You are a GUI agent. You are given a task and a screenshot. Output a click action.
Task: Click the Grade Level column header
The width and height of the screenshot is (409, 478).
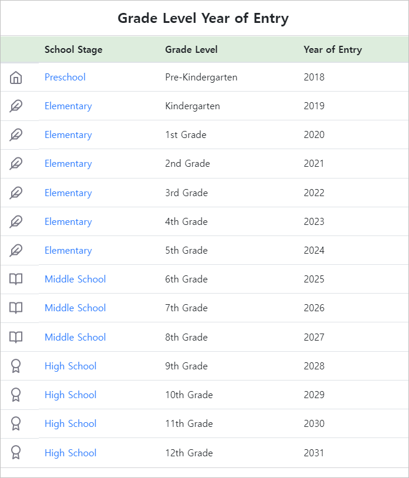[x=192, y=50]
